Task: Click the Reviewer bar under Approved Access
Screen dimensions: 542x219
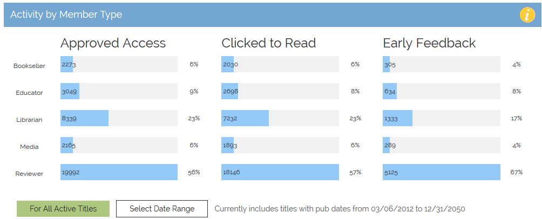Action: tap(119, 172)
